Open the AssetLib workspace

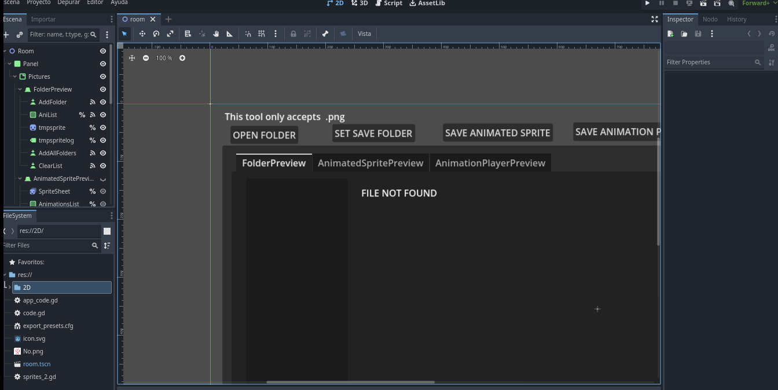coord(427,3)
